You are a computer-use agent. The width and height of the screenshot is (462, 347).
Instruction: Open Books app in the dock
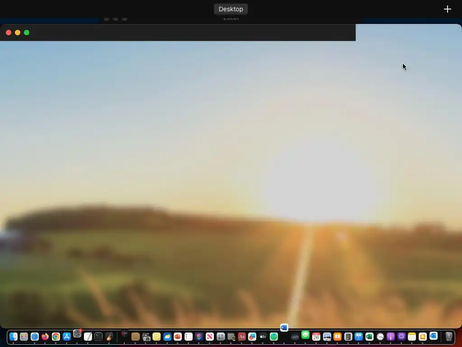pyautogui.click(x=337, y=337)
